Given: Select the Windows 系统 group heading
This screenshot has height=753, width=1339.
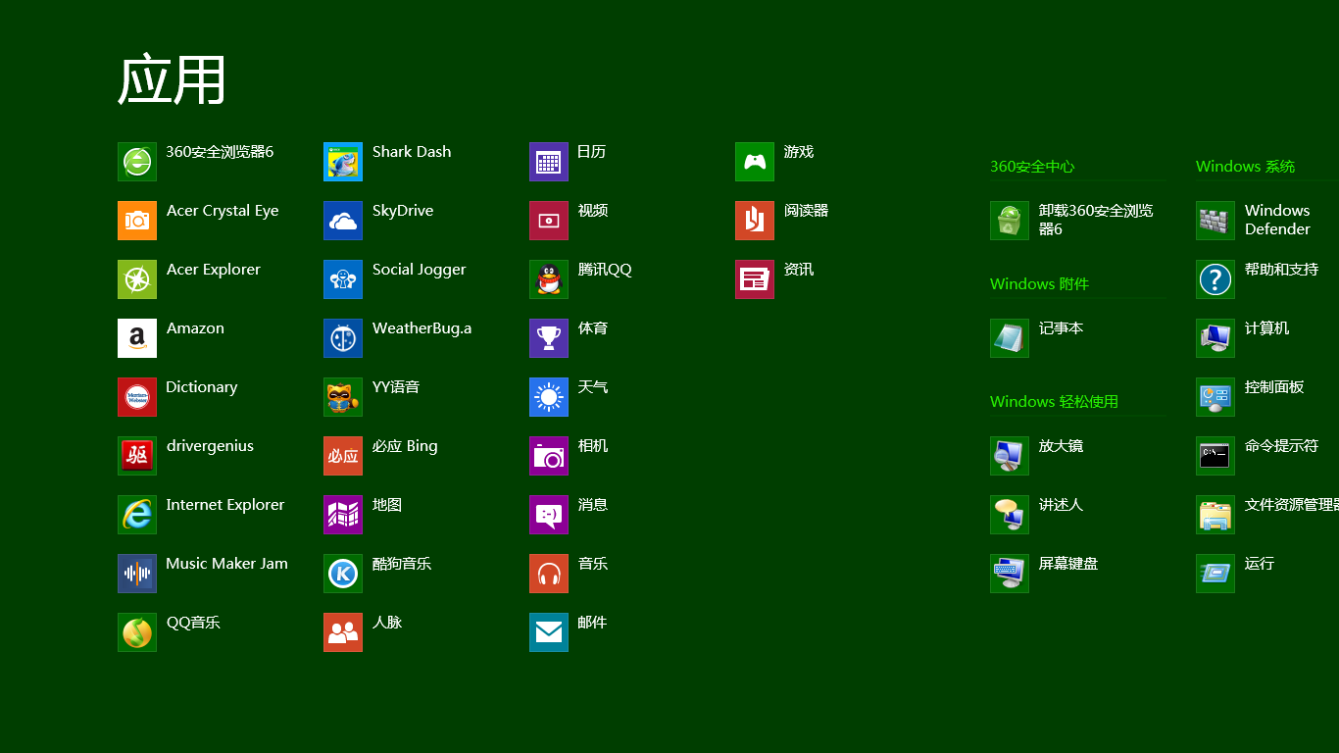Looking at the screenshot, I should click(x=1245, y=167).
